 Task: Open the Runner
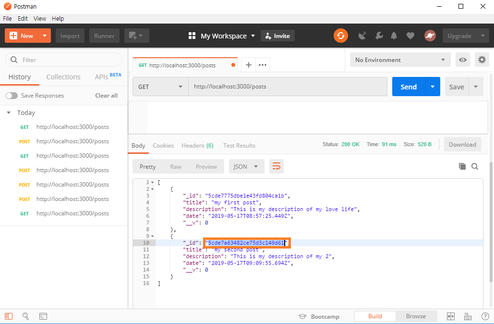click(104, 36)
